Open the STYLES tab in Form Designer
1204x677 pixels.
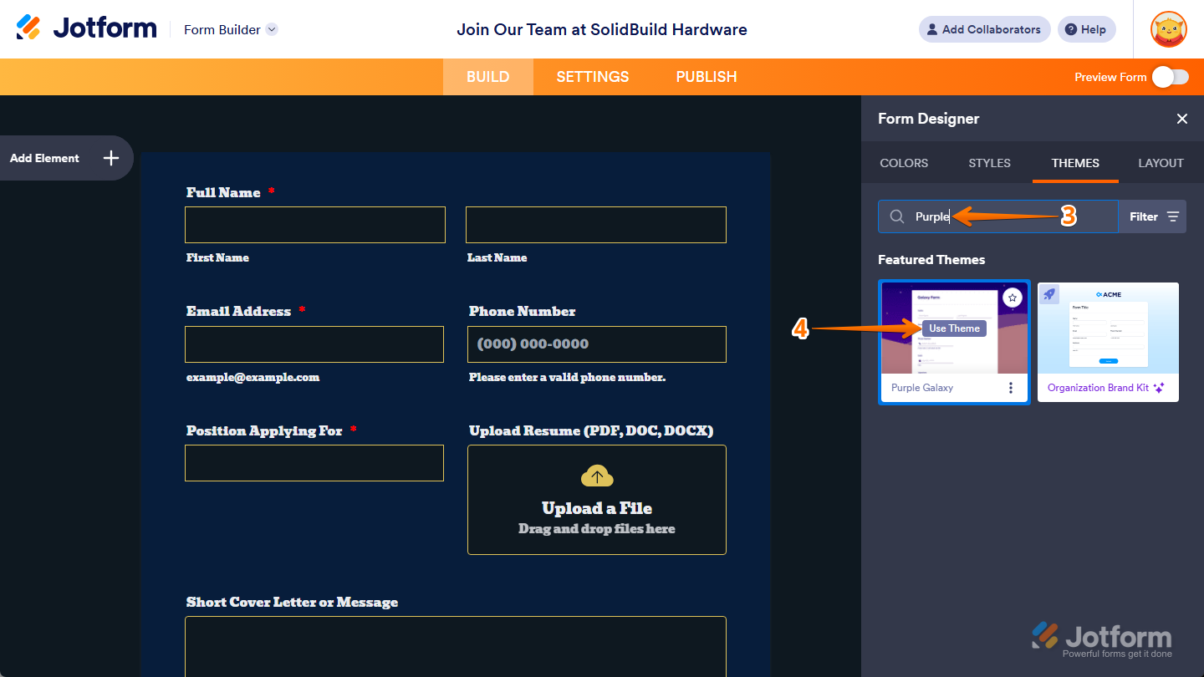click(990, 163)
